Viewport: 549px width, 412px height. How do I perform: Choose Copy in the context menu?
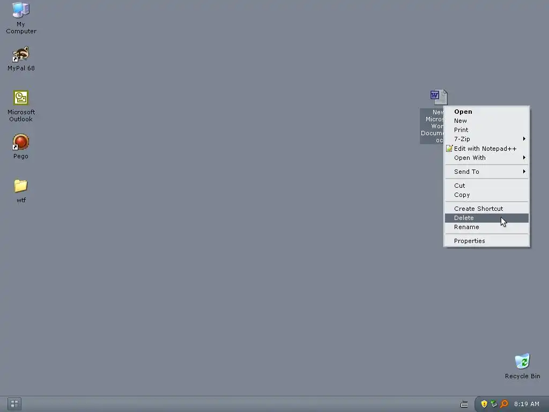pyautogui.click(x=487, y=194)
